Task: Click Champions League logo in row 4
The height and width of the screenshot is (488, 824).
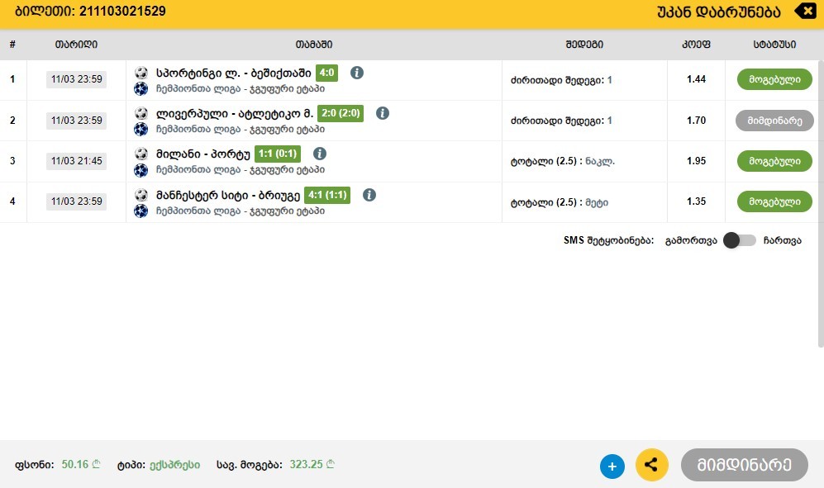Action: [141, 211]
